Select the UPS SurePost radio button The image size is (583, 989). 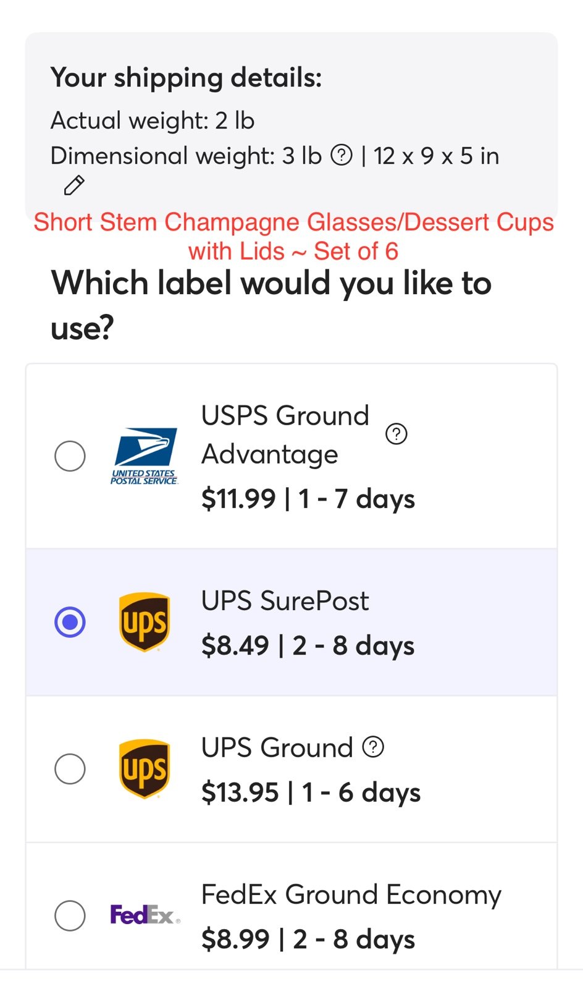click(x=70, y=622)
